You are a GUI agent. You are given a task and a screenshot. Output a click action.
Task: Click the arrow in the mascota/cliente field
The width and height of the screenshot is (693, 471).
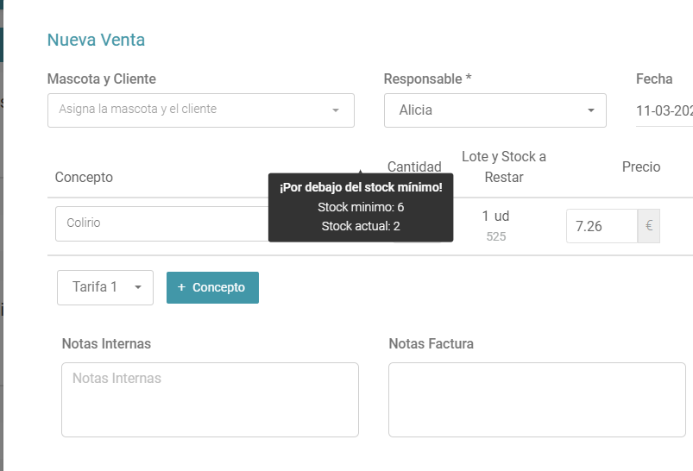[x=336, y=110]
